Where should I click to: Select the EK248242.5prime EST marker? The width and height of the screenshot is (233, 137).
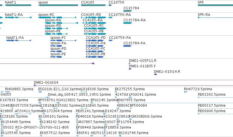41,125
